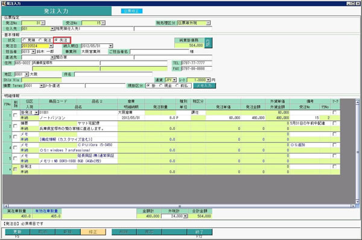Click the FAX field showing 0797-88-8888
Image resolution: width=362 pixels, height=240 pixels.
click(197, 69)
